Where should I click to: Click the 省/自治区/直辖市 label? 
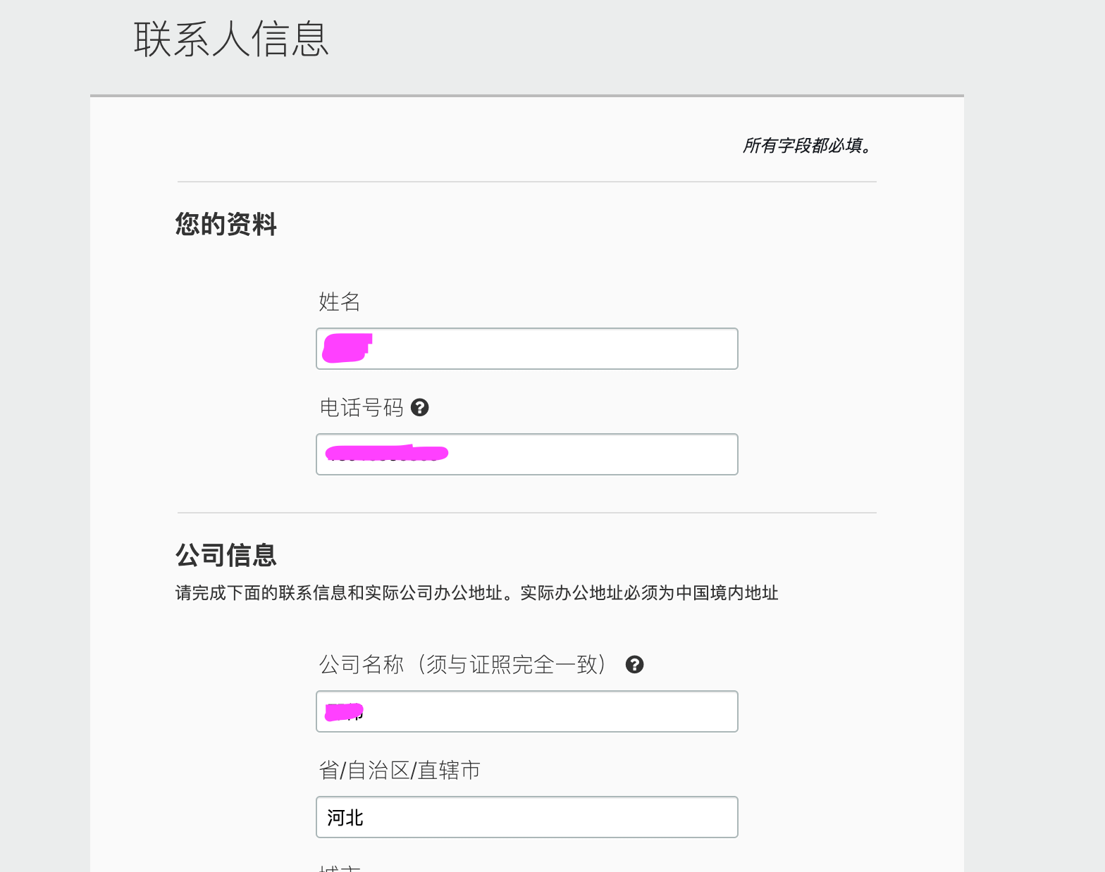click(400, 770)
